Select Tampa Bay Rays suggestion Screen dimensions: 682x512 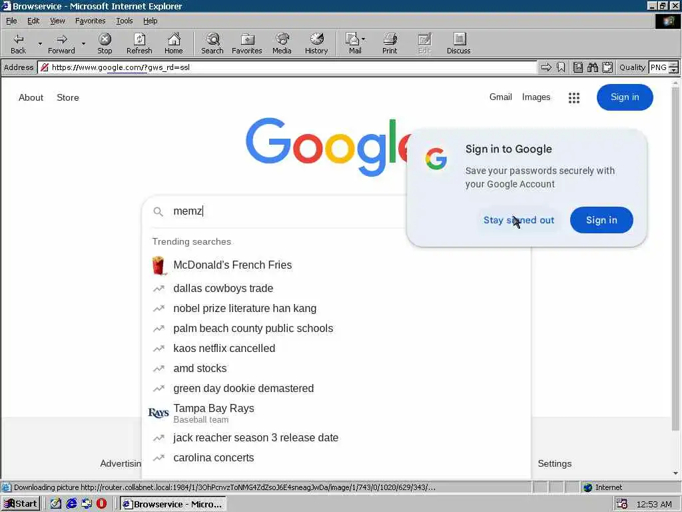pyautogui.click(x=336, y=413)
